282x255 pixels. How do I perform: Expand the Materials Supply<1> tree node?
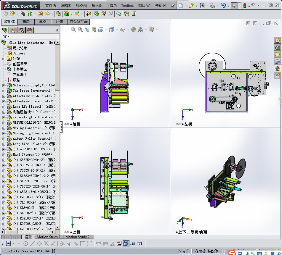point(4,85)
